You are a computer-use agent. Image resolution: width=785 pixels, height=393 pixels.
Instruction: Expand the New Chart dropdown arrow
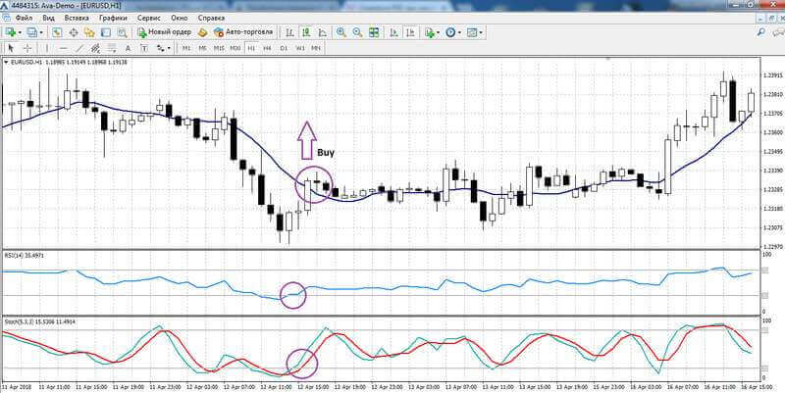(20, 32)
